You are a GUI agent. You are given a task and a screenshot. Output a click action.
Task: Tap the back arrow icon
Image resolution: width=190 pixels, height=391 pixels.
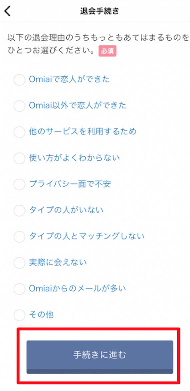tap(7, 11)
